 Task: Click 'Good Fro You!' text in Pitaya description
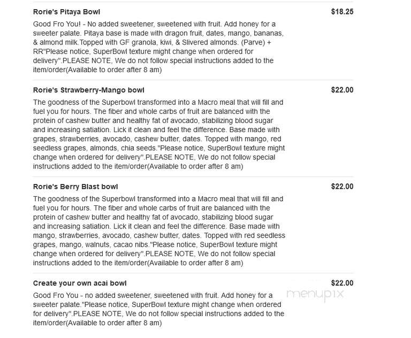[57, 24]
